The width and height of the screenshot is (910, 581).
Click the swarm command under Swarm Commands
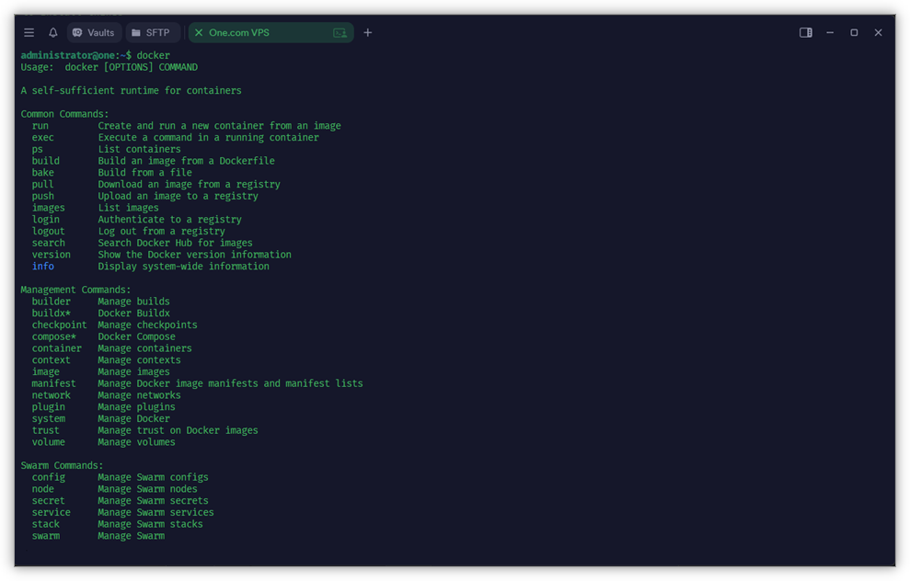(45, 535)
